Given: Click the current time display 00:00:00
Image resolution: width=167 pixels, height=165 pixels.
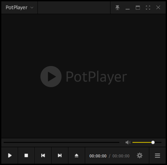Looking at the screenshot, I should point(98,156).
